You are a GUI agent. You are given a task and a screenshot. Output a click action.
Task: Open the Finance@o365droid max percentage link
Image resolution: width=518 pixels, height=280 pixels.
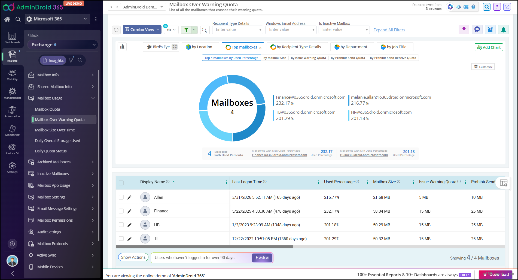pyautogui.click(x=279, y=155)
